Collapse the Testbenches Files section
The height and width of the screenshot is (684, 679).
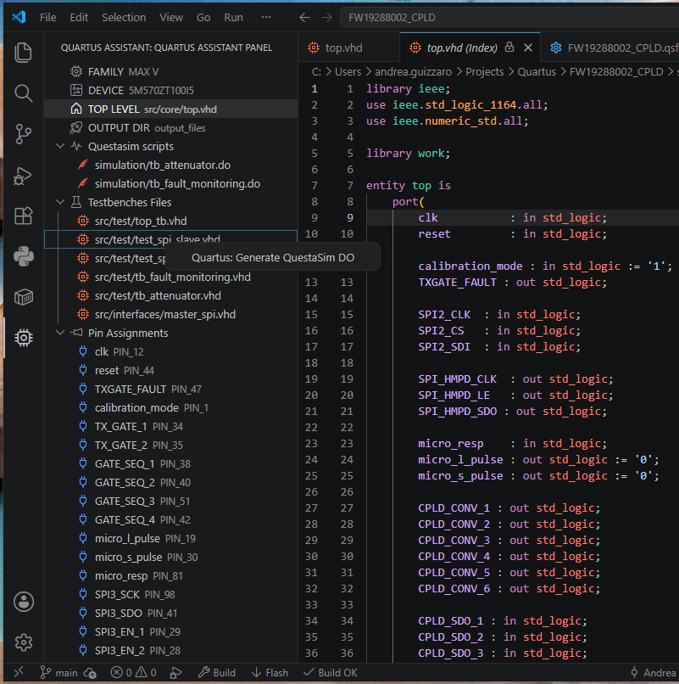[60, 202]
